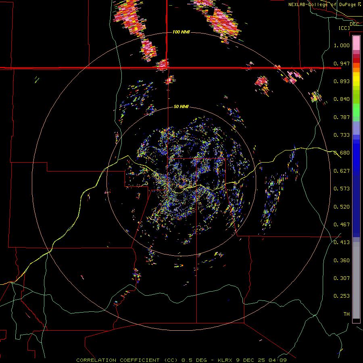
Task: Click the [CC] label above the color bar
Action: click(x=344, y=28)
